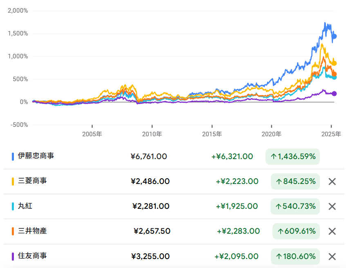Click the orange 三井物産 color marker
This screenshot has width=346, height=268.
(x=13, y=231)
